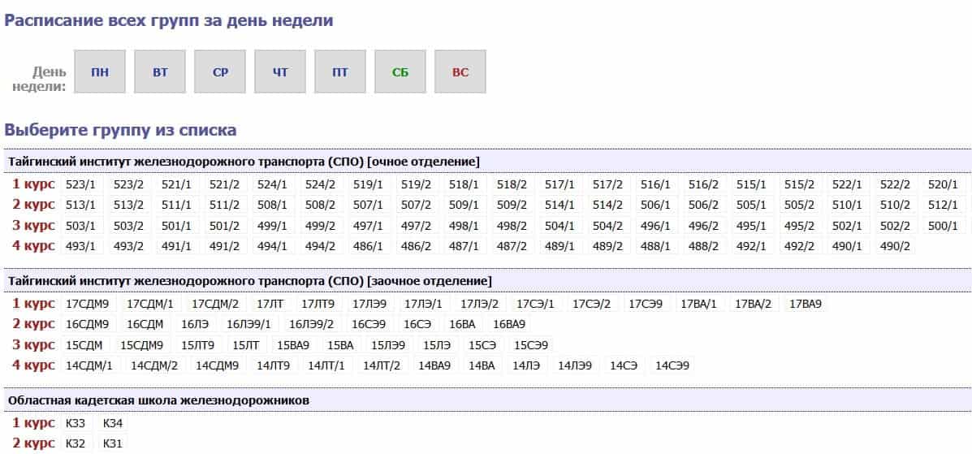Select correspondence group 17ЛЭ/1
The height and width of the screenshot is (454, 972).
(423, 304)
